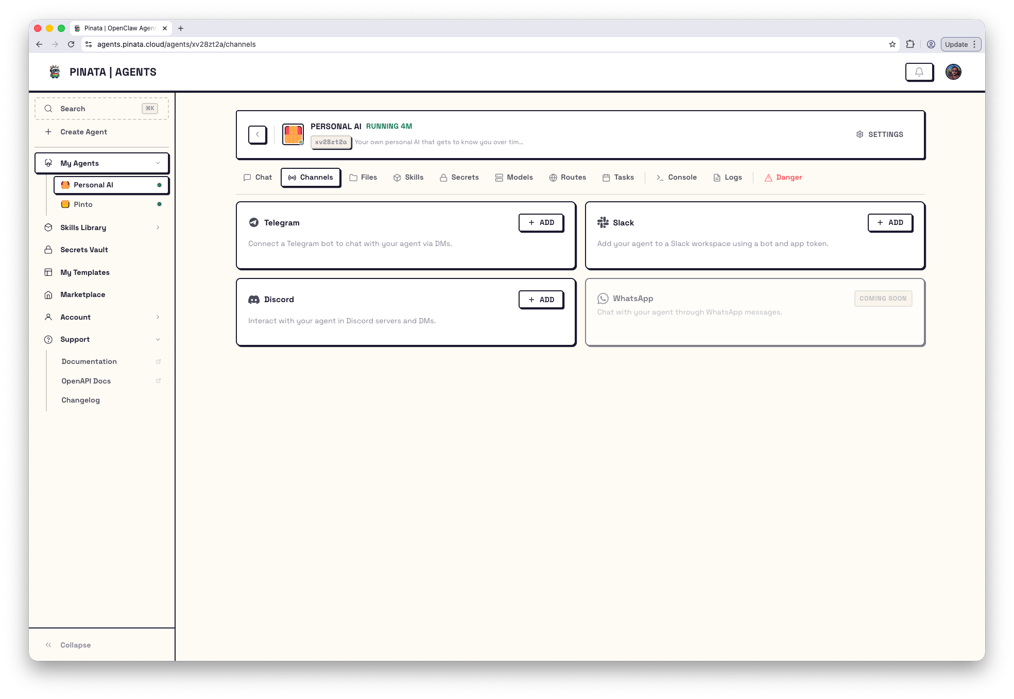Click the browser address bar URL
This screenshot has width=1014, height=699.
176,44
